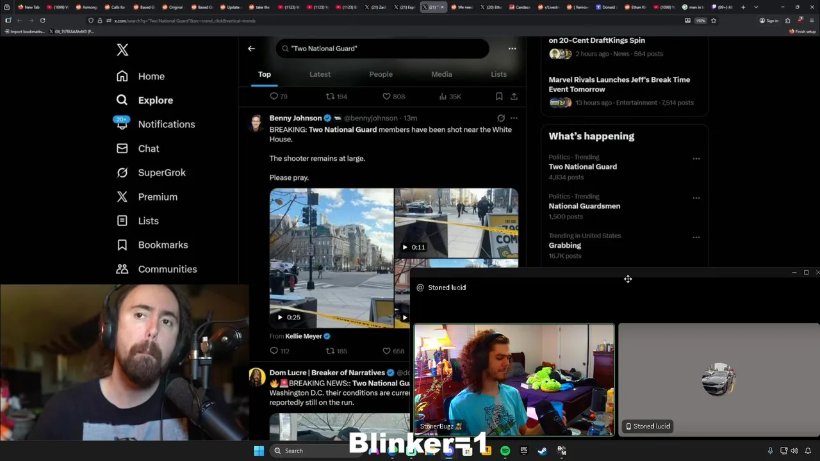Open a new browser tab with plus
Image resolution: width=820 pixels, height=461 pixels.
coord(743,7)
